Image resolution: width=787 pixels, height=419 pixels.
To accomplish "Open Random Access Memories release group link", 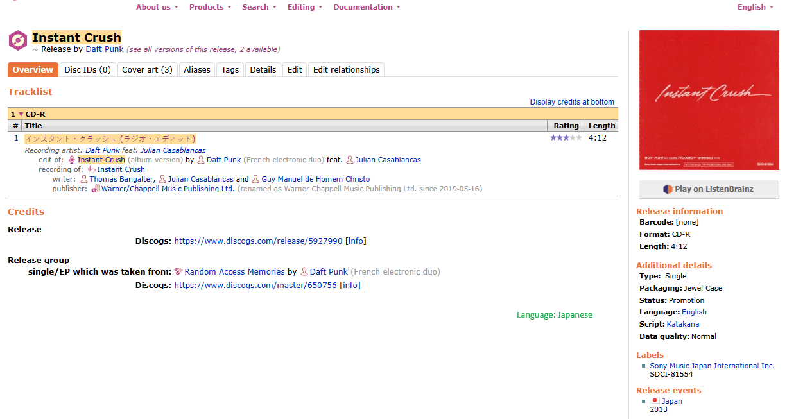I will [234, 272].
